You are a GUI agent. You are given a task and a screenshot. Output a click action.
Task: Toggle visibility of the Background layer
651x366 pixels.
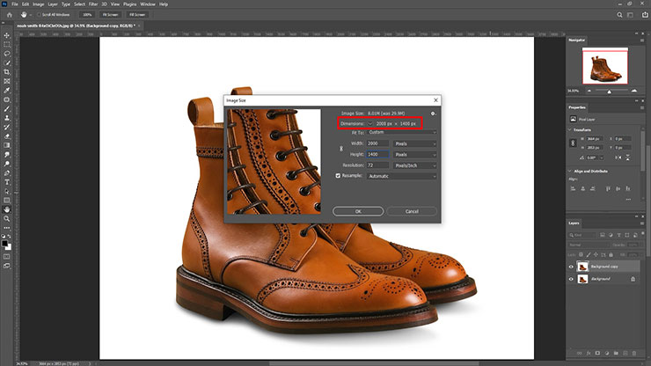[571, 279]
